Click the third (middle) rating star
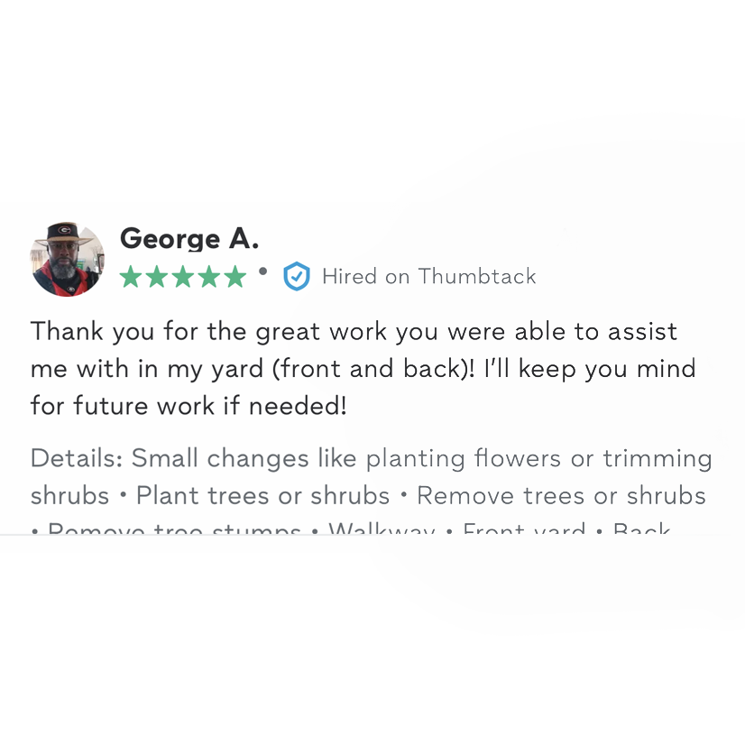 tap(183, 277)
